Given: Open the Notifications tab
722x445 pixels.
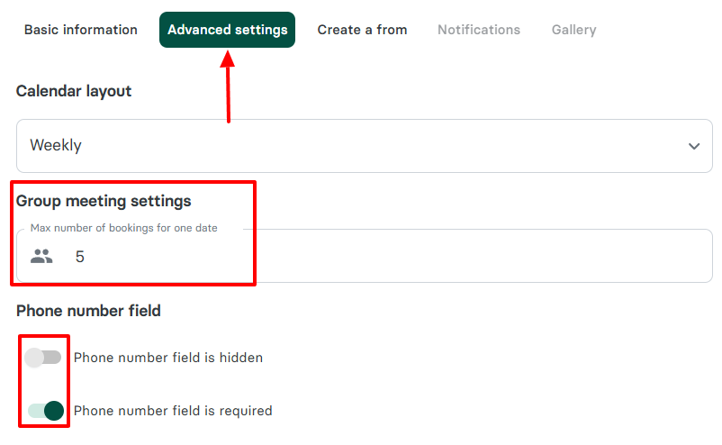Looking at the screenshot, I should (x=479, y=30).
